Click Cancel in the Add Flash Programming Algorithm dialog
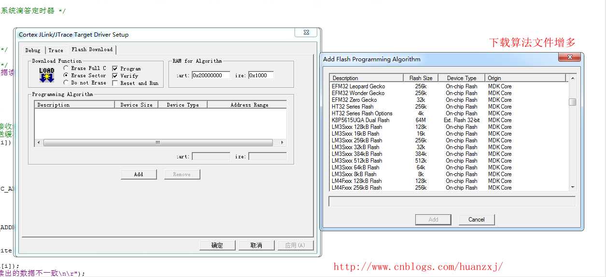The image size is (606, 277). point(477,220)
